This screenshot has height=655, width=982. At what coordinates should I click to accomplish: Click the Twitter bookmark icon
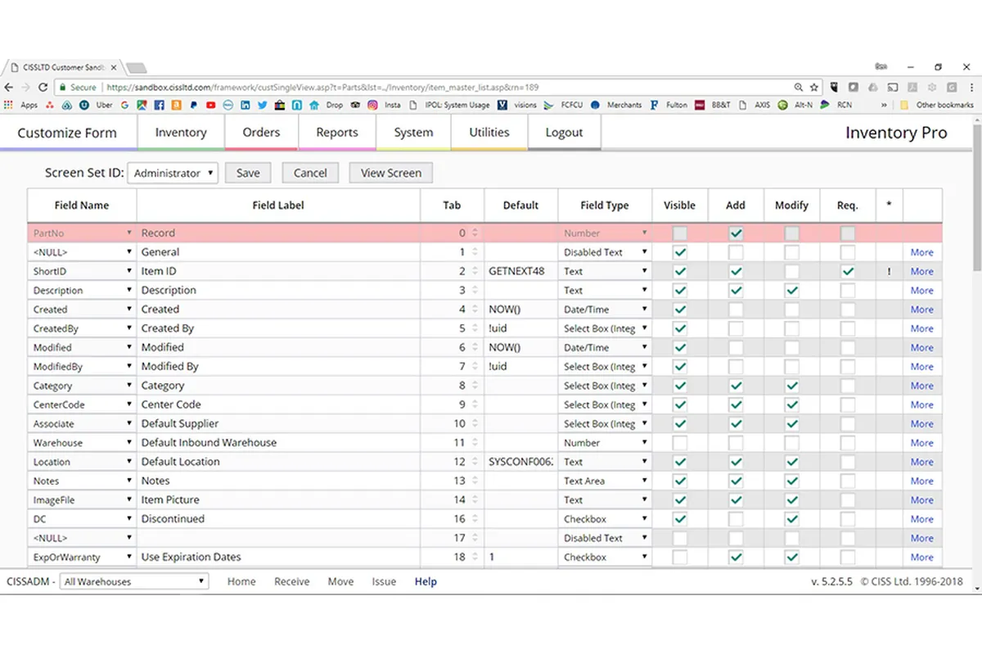(263, 105)
